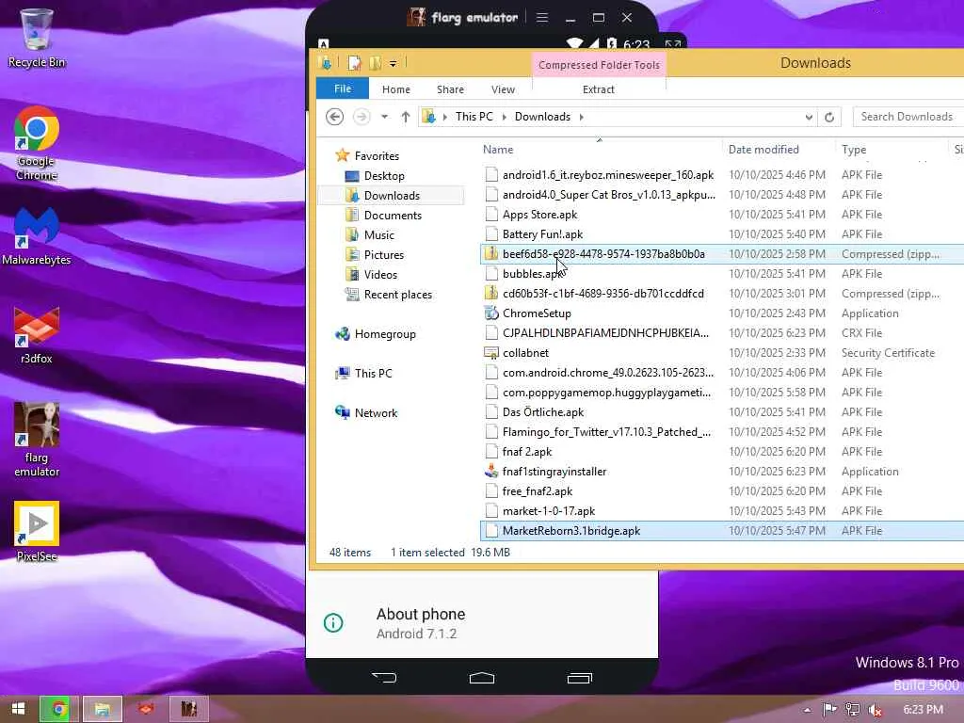
Task: Refresh the Downloads folder view
Action: pyautogui.click(x=828, y=117)
